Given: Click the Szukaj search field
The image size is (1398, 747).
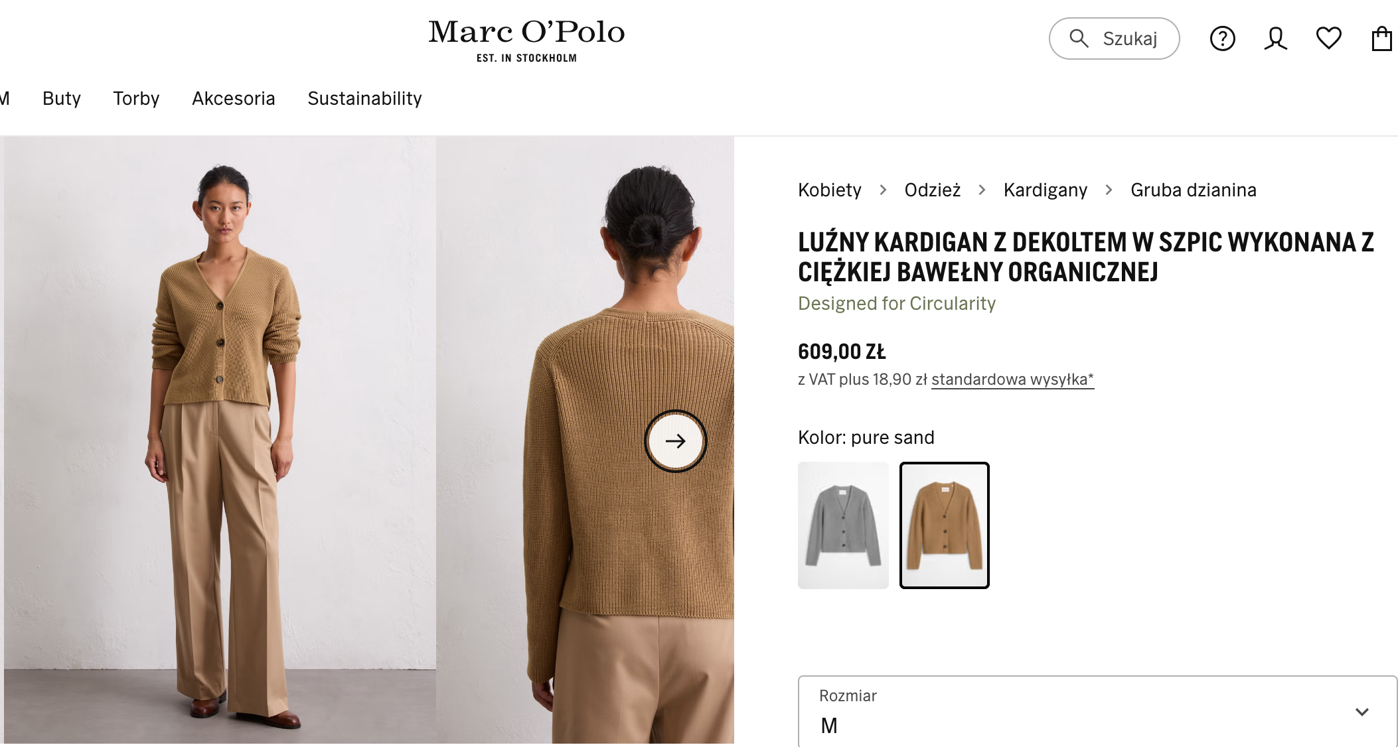Looking at the screenshot, I should (1130, 38).
